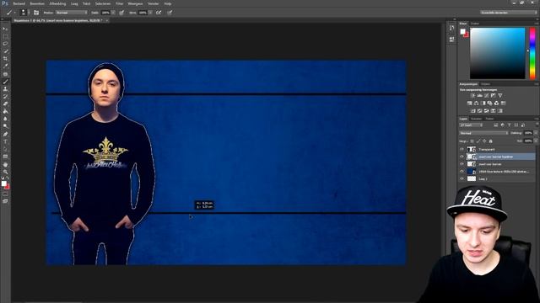Screen dimensions: 540x303
Task: Hide the Laag 1 layer
Action: (x=462, y=178)
